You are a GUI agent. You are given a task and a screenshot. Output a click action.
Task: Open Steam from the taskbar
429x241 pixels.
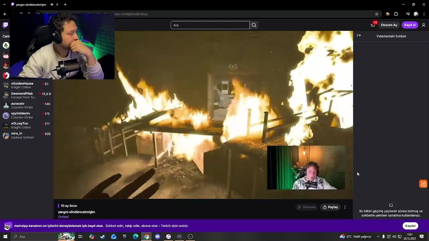pos(103,237)
